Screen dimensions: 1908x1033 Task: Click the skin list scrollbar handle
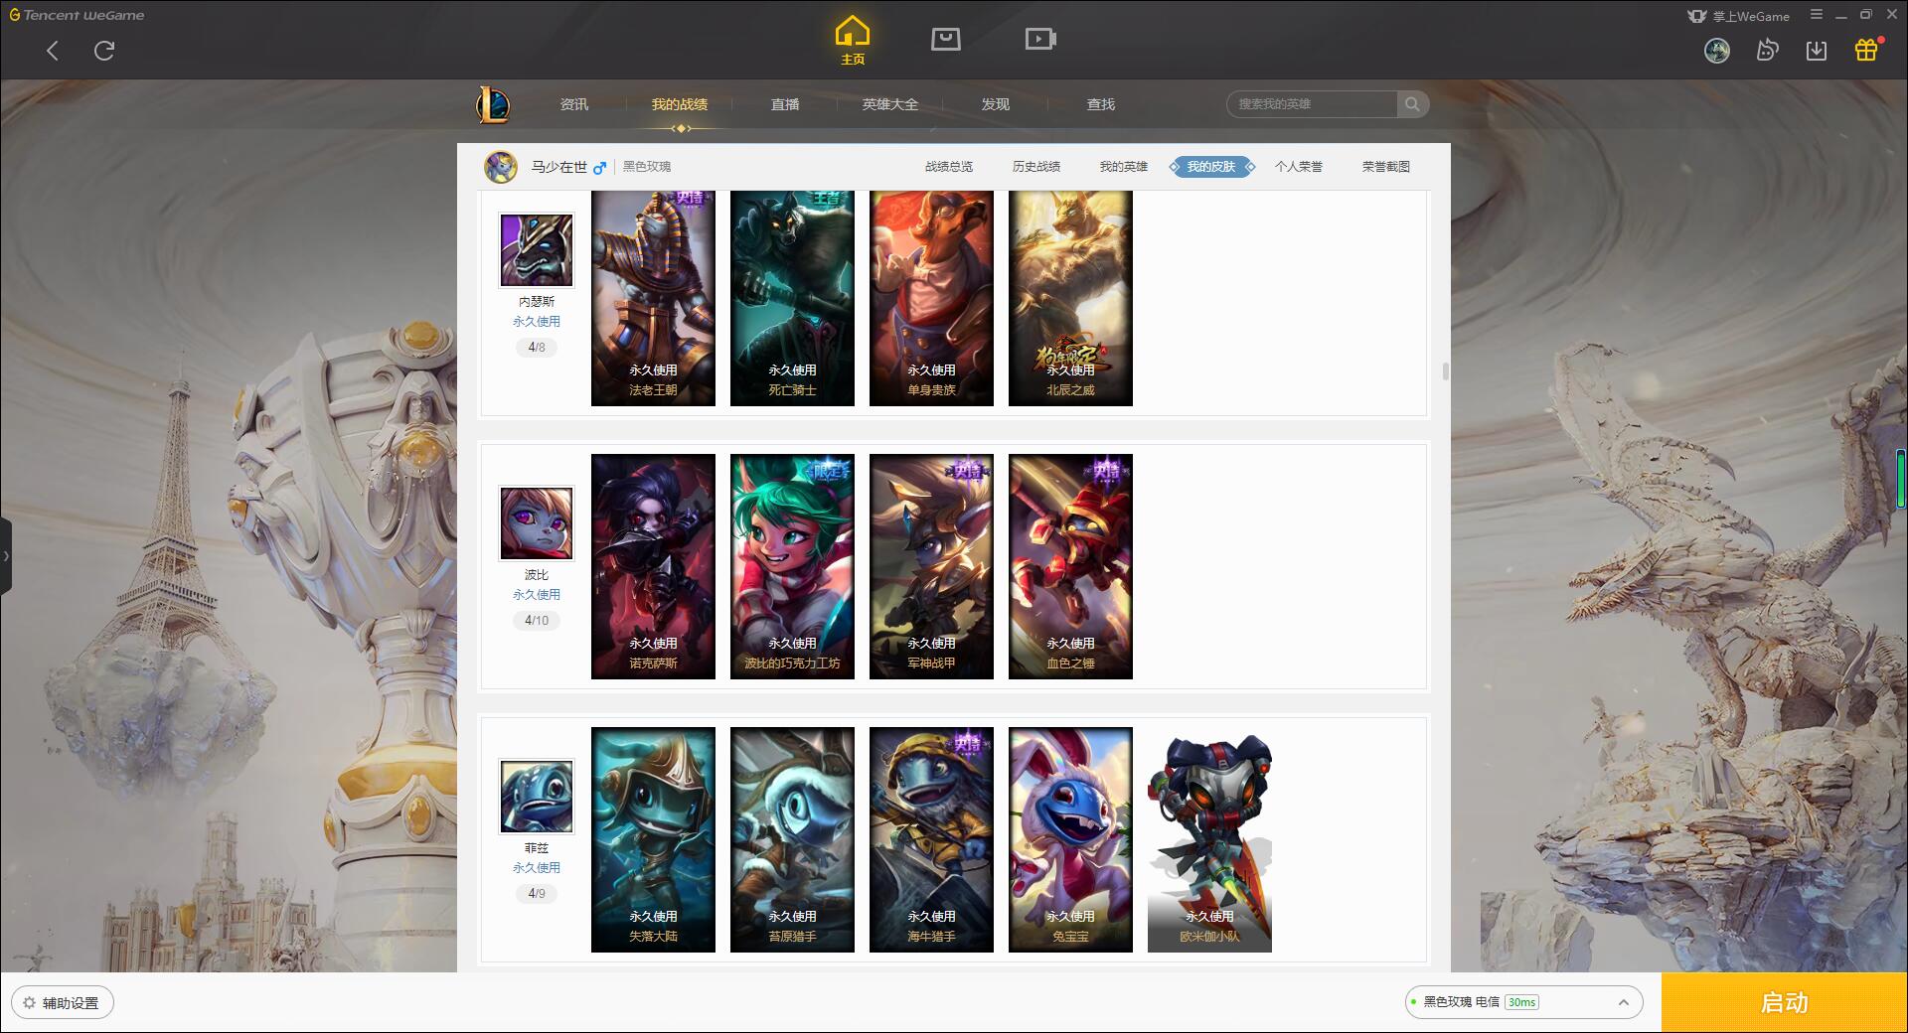click(x=1445, y=371)
